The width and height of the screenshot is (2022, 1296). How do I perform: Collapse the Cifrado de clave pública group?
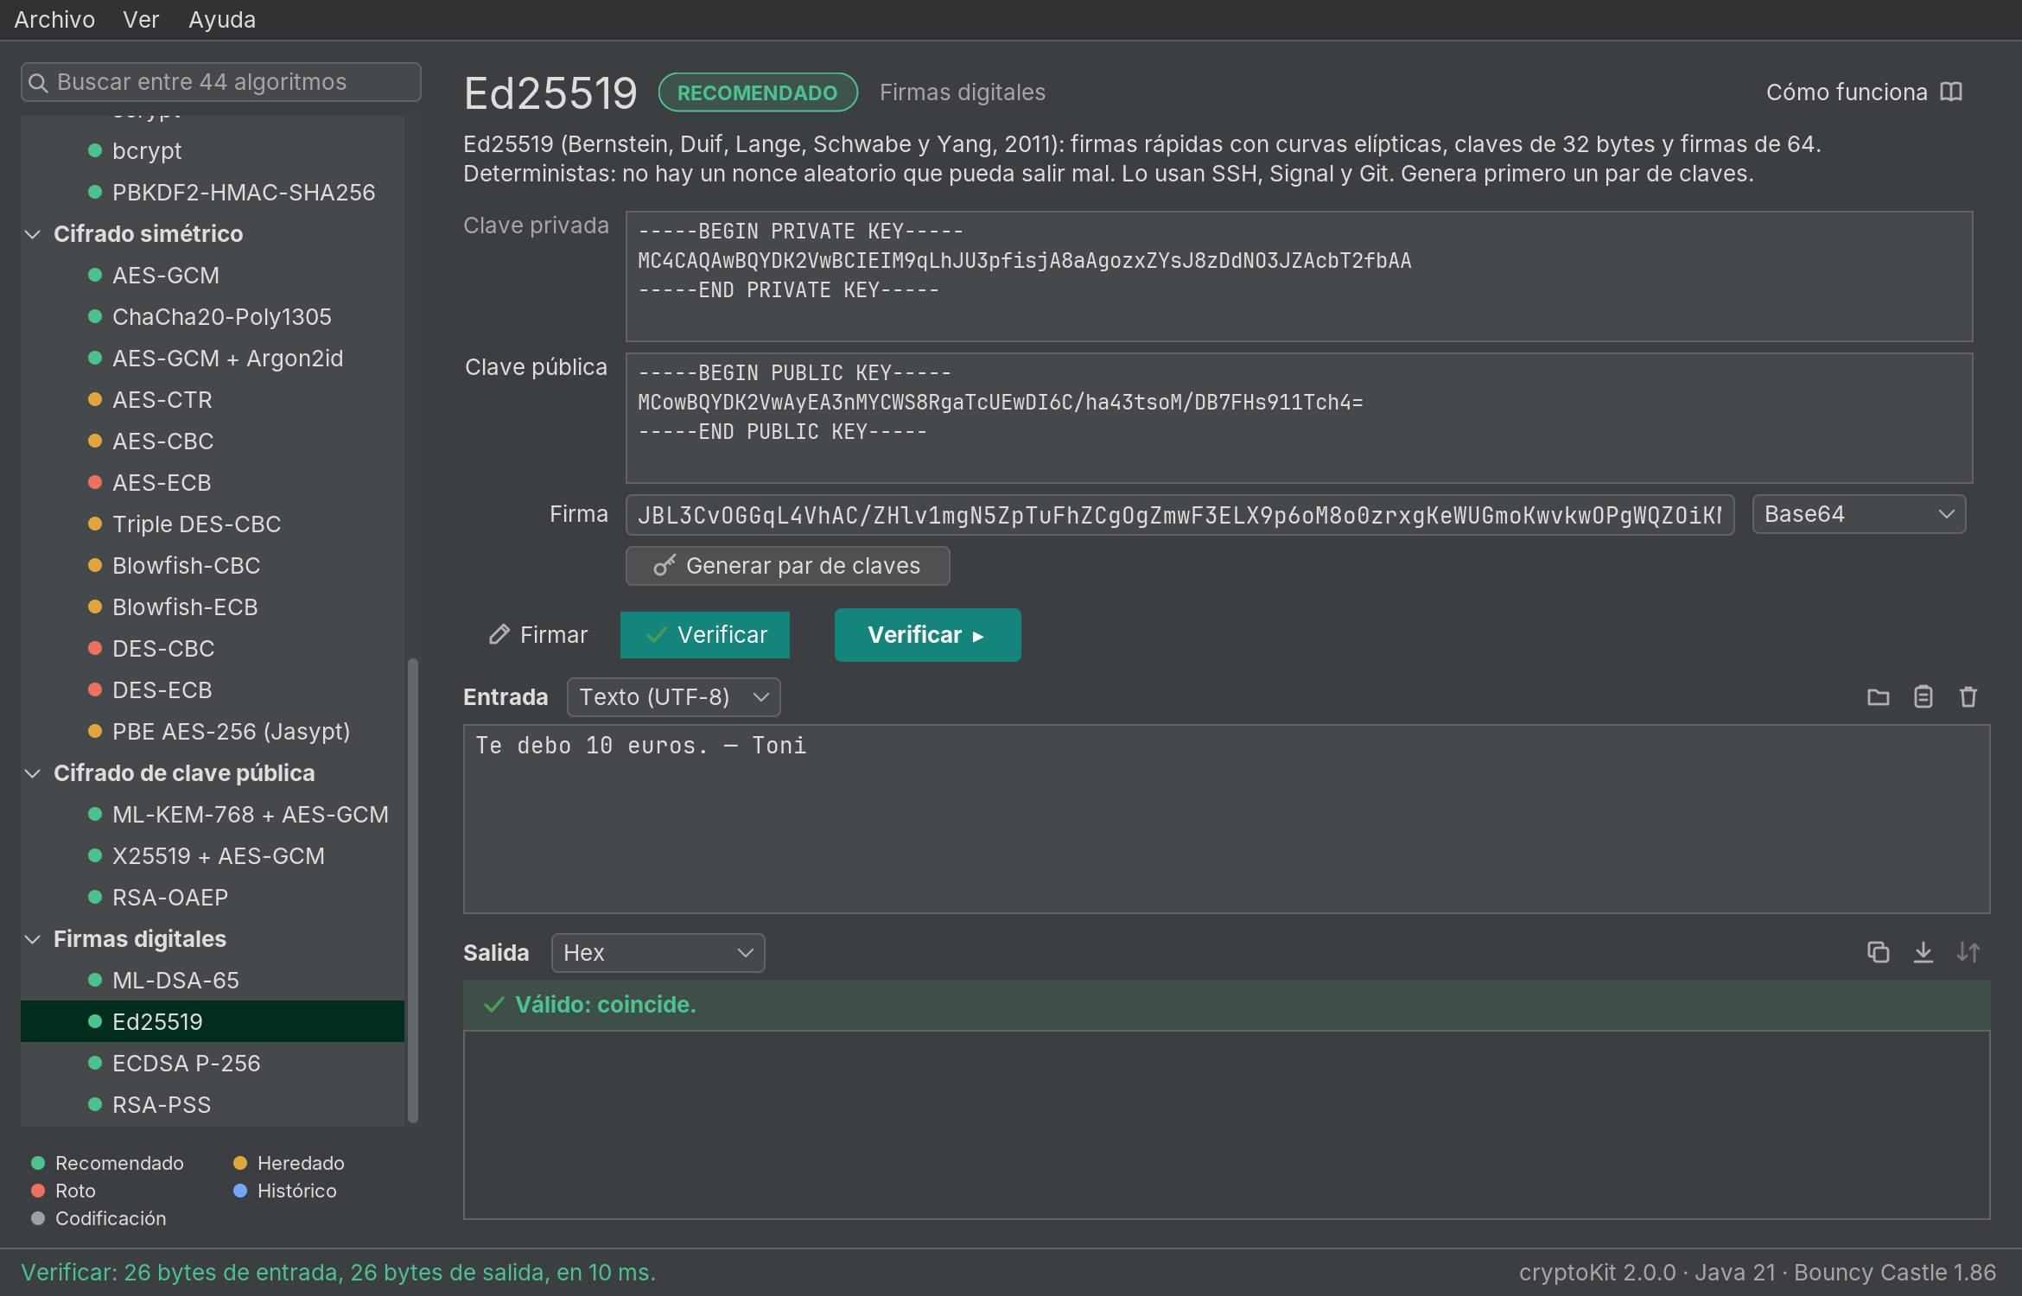(33, 773)
